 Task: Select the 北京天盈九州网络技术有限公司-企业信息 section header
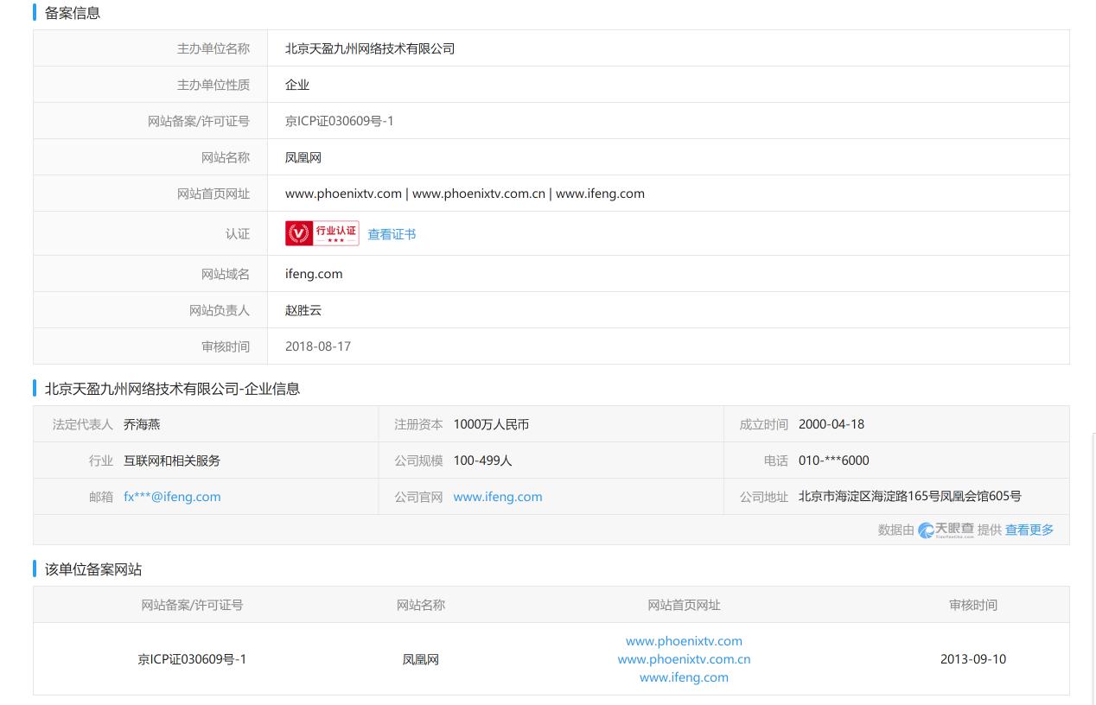(x=172, y=389)
